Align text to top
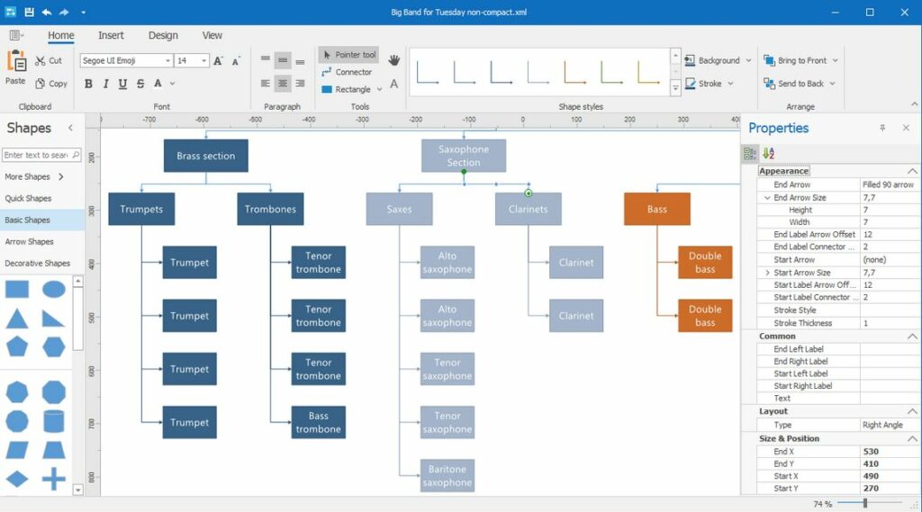Image resolution: width=922 pixels, height=512 pixels. click(x=266, y=60)
